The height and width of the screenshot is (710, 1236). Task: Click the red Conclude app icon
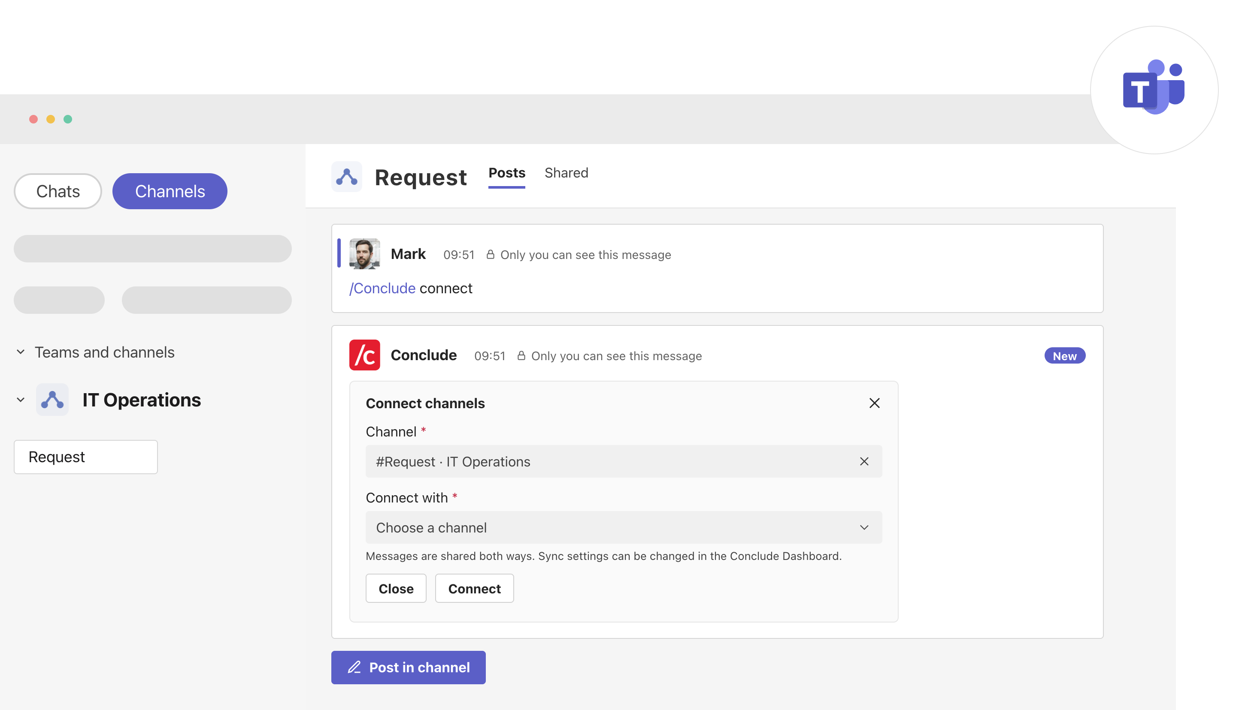coord(364,355)
